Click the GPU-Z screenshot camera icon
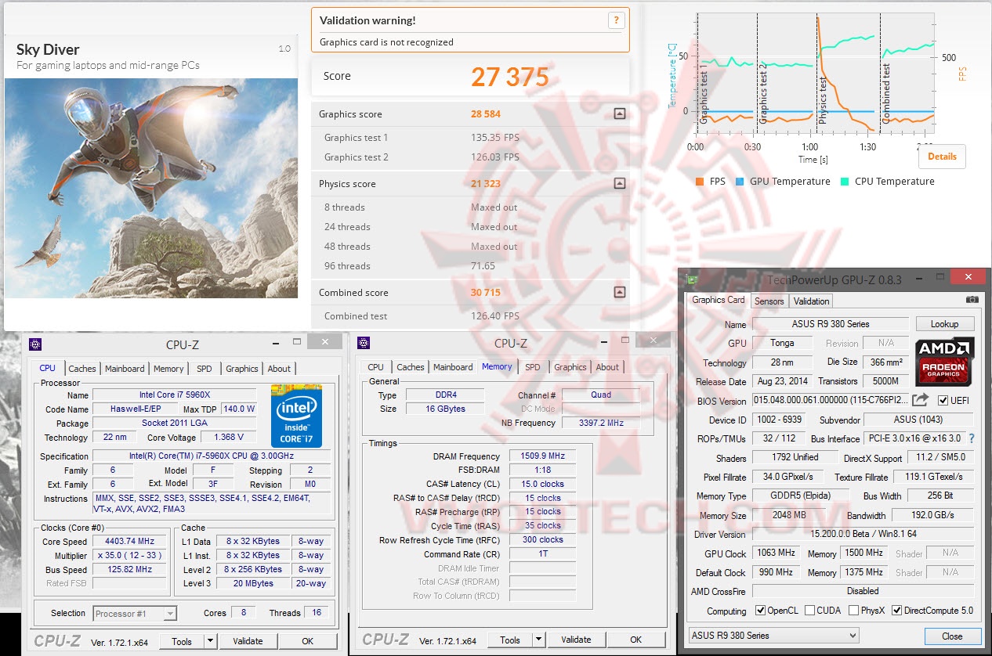This screenshot has height=656, width=992. tap(972, 300)
